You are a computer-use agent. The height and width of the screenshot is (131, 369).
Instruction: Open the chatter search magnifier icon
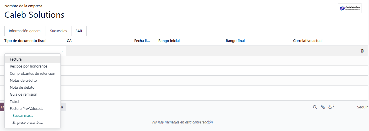coord(315,107)
